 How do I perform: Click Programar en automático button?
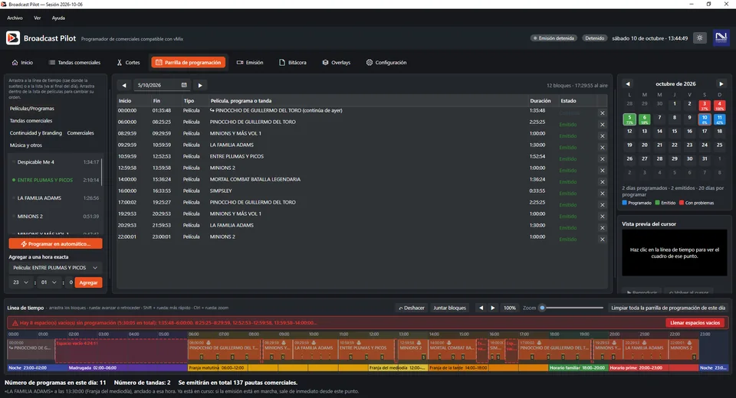(x=55, y=243)
